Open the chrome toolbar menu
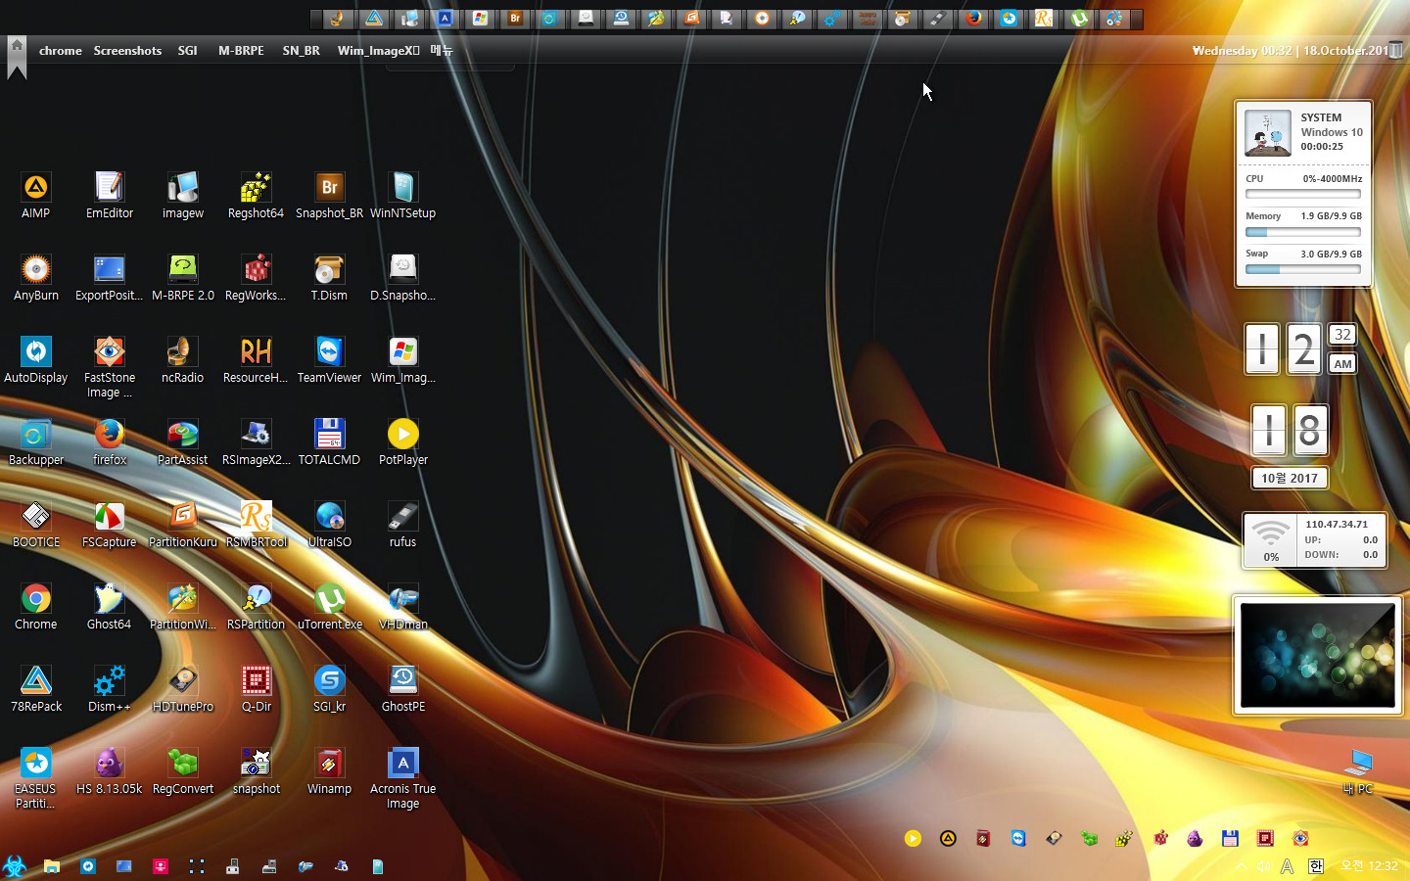The image size is (1410, 881). coord(61,51)
